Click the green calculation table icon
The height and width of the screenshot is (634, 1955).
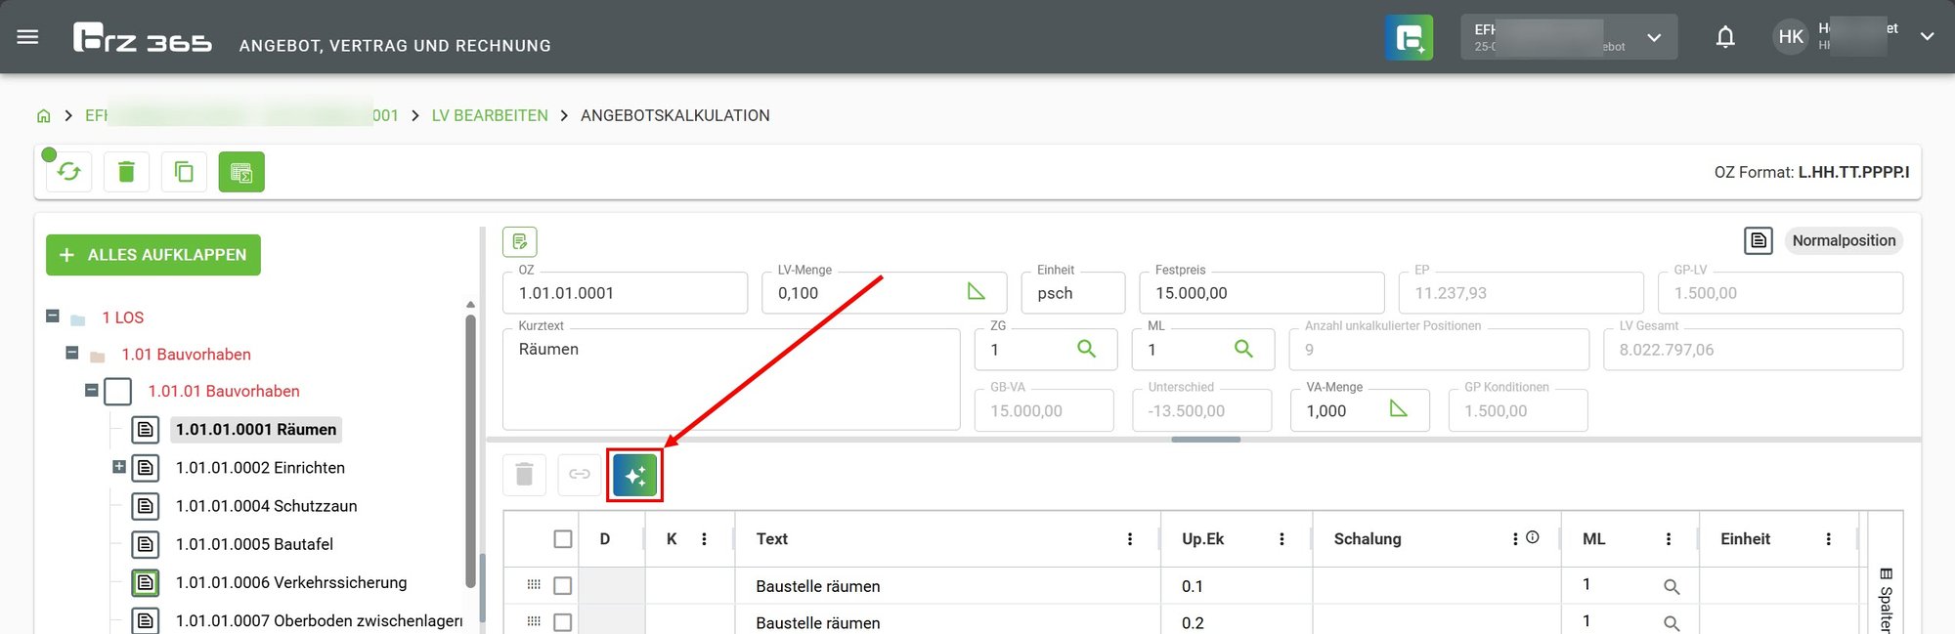click(241, 172)
